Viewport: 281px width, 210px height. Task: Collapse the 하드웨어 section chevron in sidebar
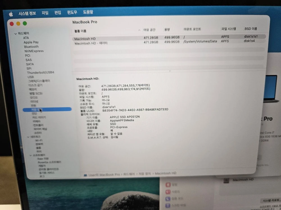15,34
